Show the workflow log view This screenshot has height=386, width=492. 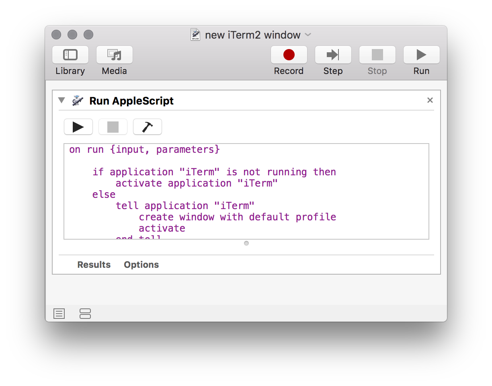(59, 314)
